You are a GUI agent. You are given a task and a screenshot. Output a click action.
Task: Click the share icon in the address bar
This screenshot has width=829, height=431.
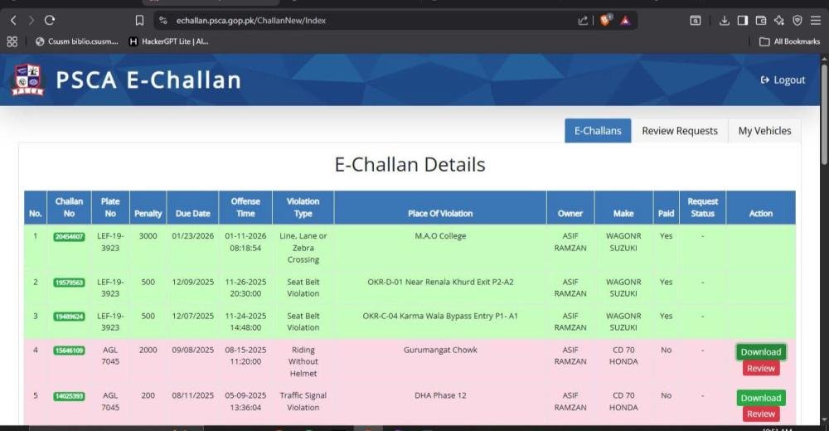pyautogui.click(x=583, y=21)
